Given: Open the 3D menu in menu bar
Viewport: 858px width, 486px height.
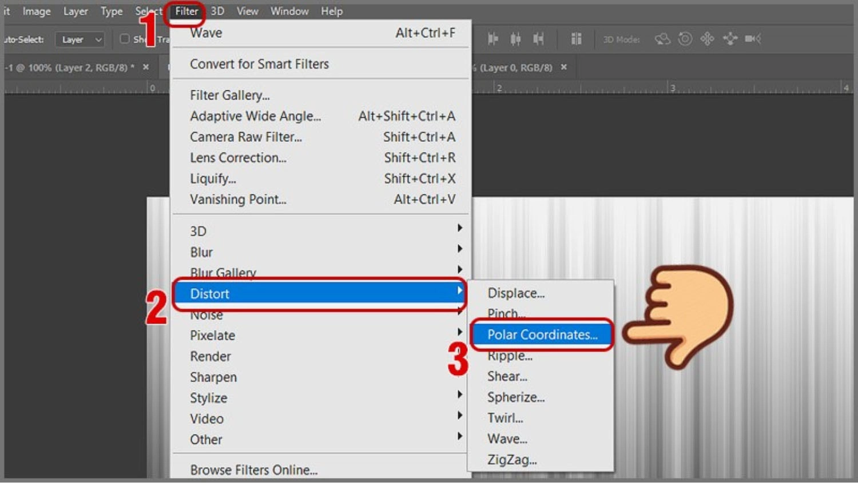Looking at the screenshot, I should point(217,11).
